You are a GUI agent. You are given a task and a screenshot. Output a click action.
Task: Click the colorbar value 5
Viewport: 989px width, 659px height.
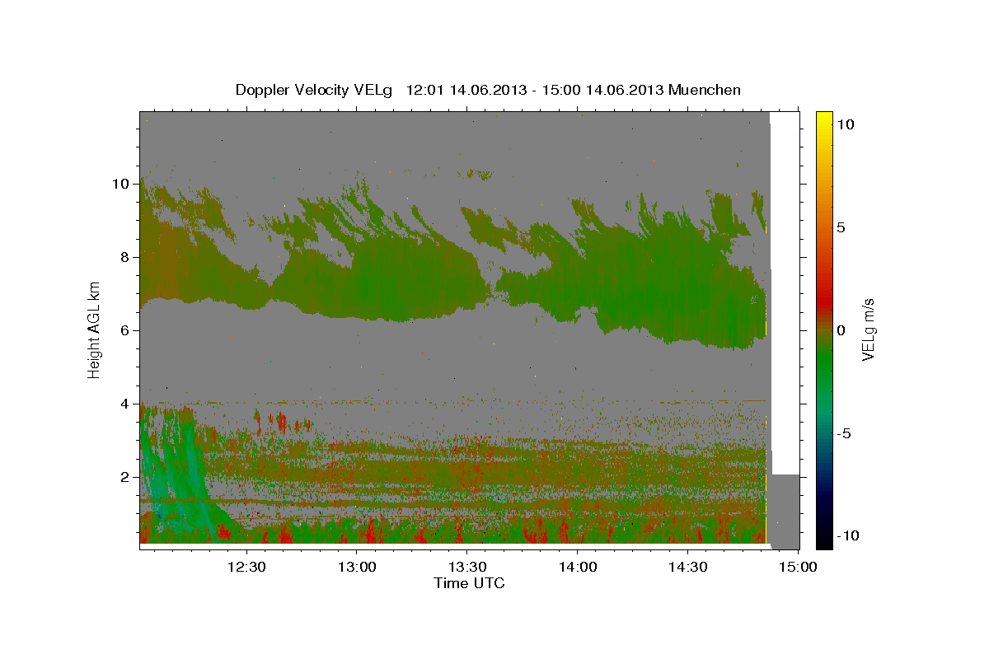841,227
